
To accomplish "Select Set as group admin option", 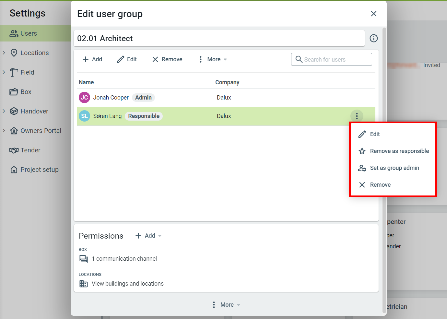I will pos(394,168).
